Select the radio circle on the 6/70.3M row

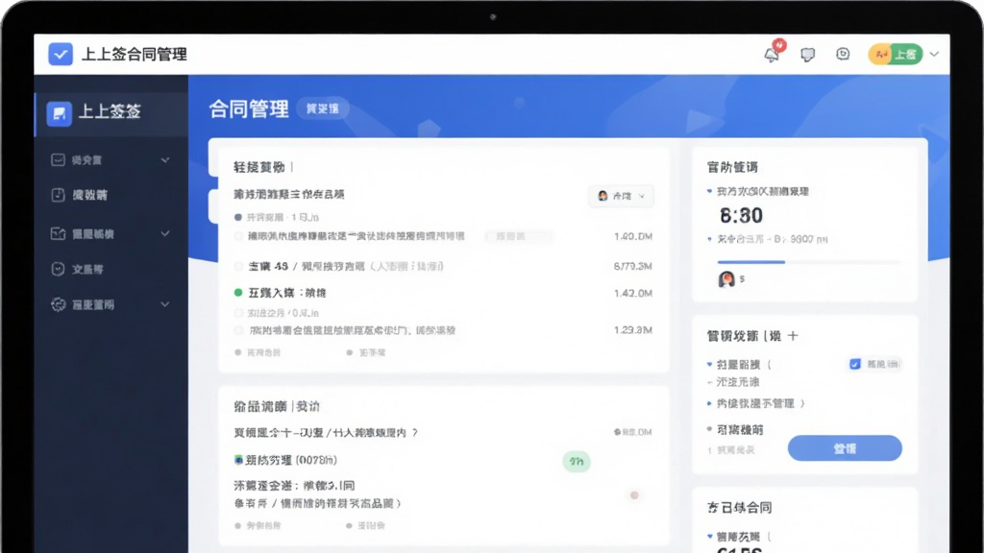click(x=238, y=267)
